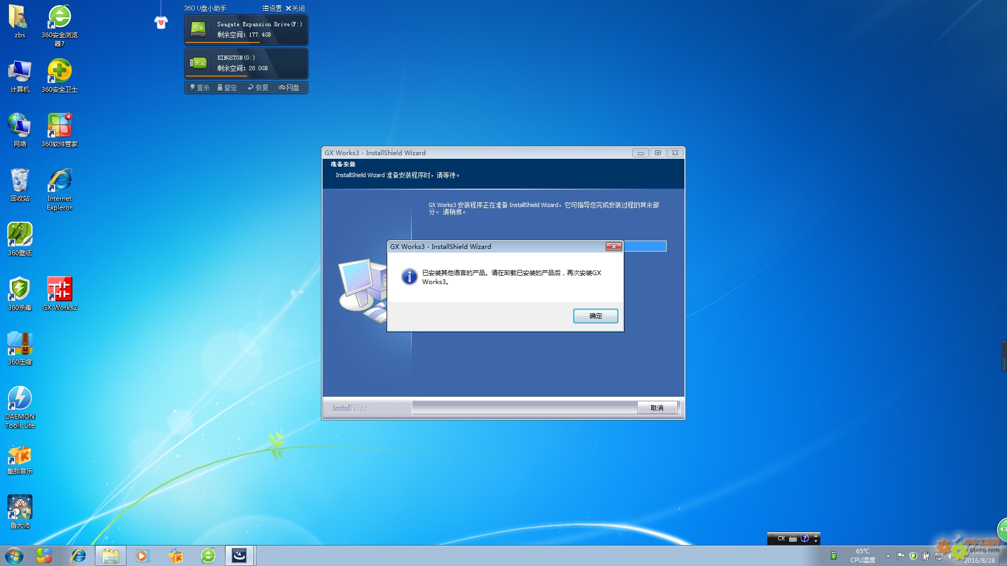Launch 360壁纸 desktop shortcut

19,240
